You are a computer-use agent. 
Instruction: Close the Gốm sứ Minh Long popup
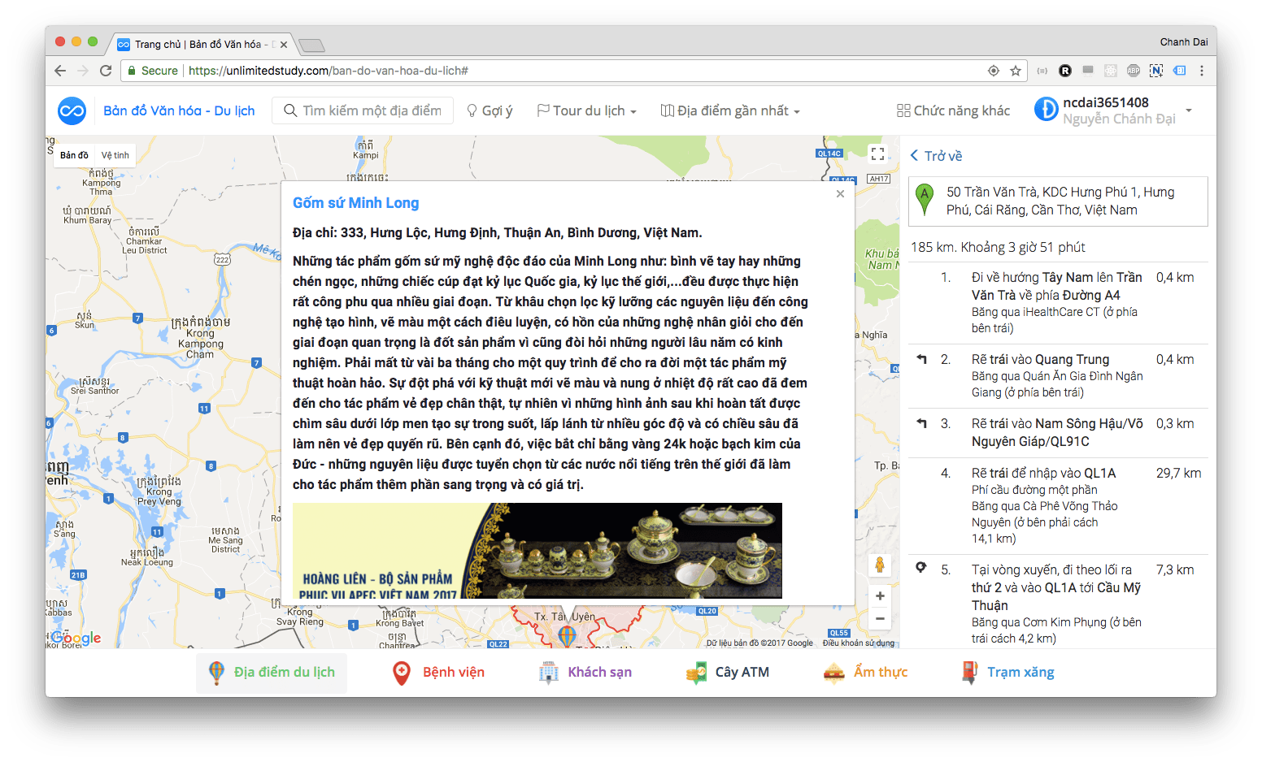point(840,193)
